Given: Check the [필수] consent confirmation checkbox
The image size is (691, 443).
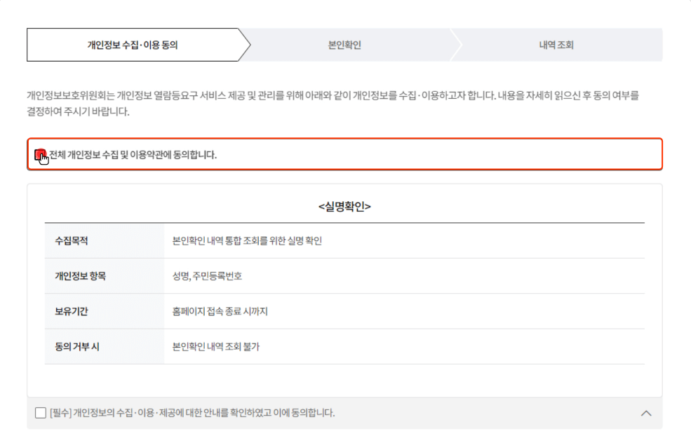Looking at the screenshot, I should point(40,413).
